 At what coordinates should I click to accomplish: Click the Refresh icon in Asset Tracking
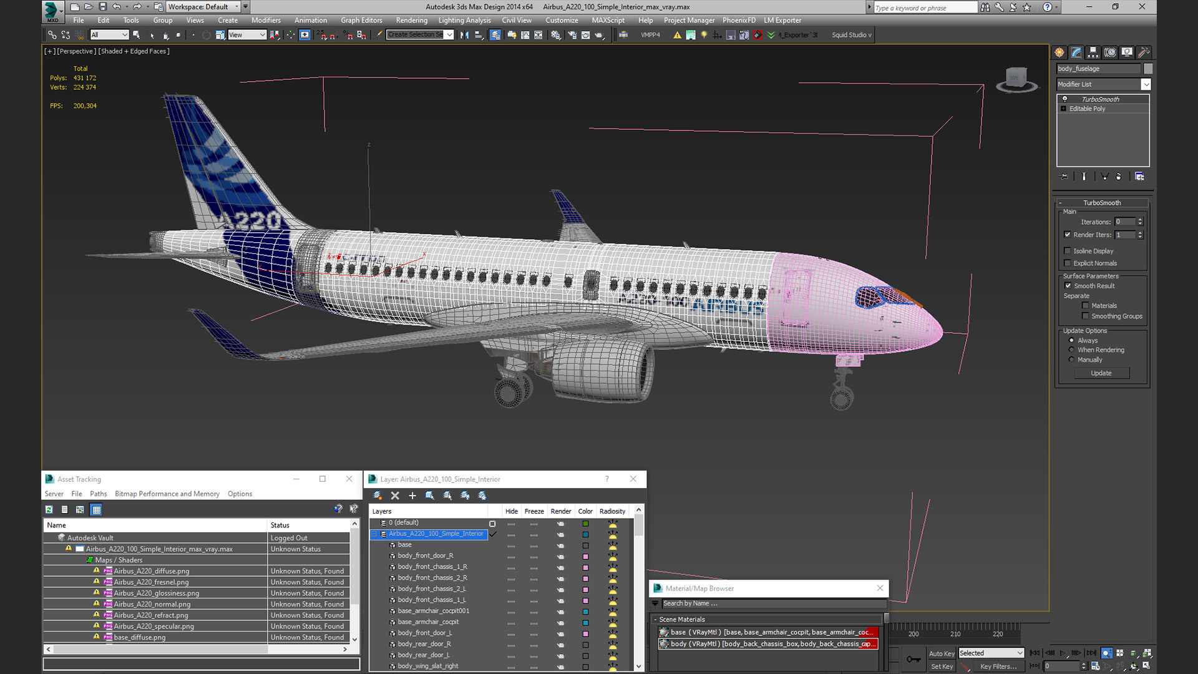[x=49, y=510]
